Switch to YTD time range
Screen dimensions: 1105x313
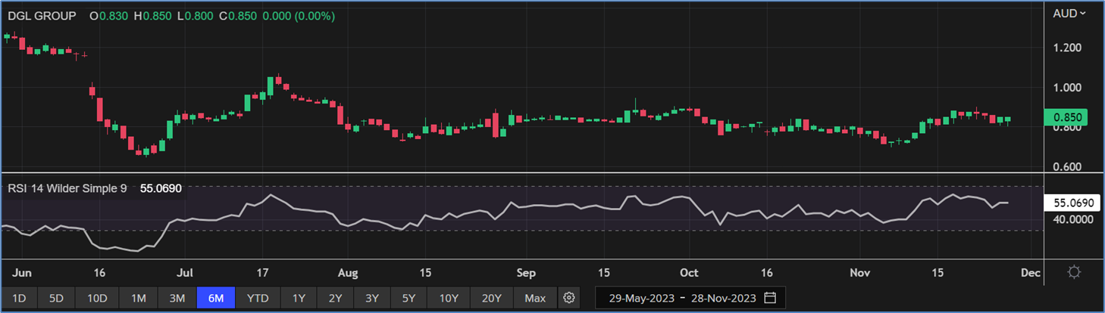[258, 298]
